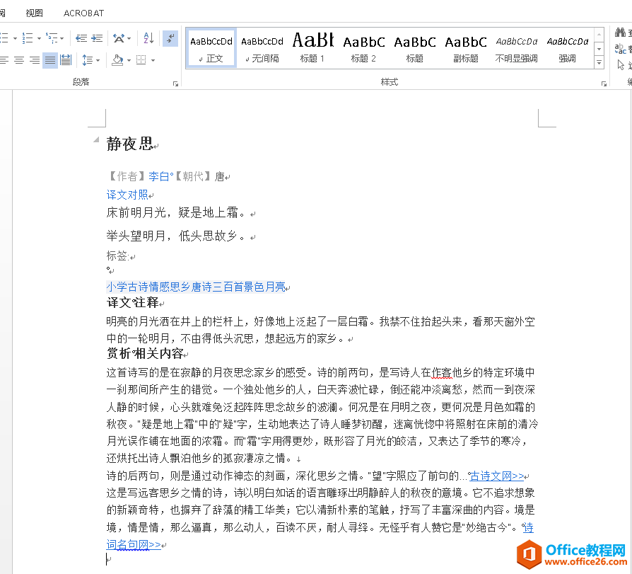
Task: Place cursor in the final empty paragraph
Action: pos(109,559)
